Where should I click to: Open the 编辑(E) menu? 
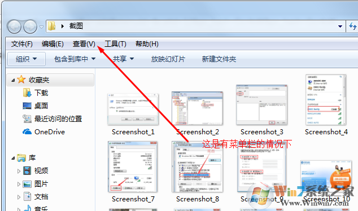pyautogui.click(x=53, y=44)
